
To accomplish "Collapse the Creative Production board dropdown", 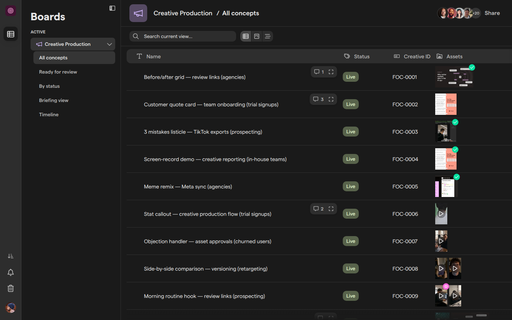I will coord(110,44).
